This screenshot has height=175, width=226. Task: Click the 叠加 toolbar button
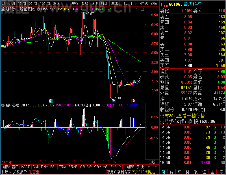(84, 3)
